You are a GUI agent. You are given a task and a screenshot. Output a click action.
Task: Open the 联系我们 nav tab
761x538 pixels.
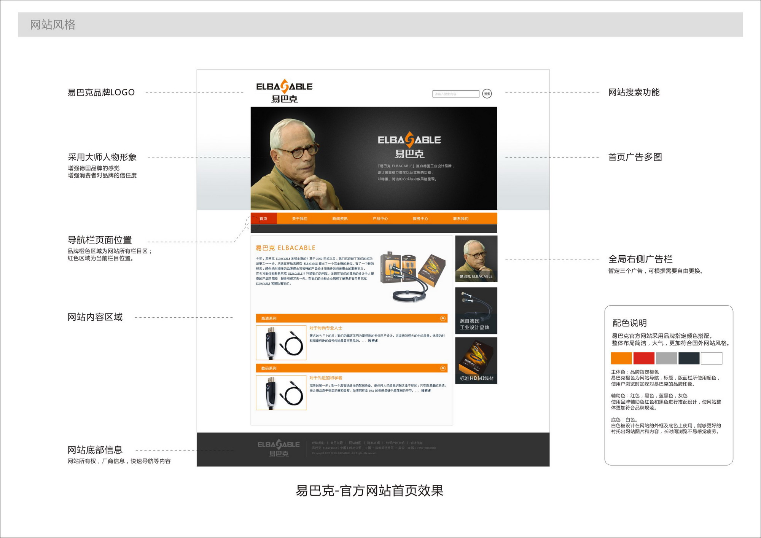coord(461,218)
